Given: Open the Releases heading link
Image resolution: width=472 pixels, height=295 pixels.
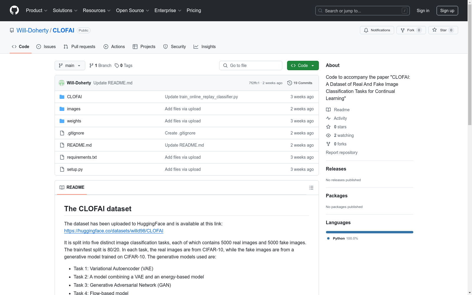Looking at the screenshot, I should tap(336, 169).
